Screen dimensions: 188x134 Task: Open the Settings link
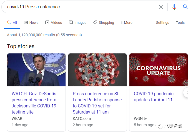click(162, 22)
